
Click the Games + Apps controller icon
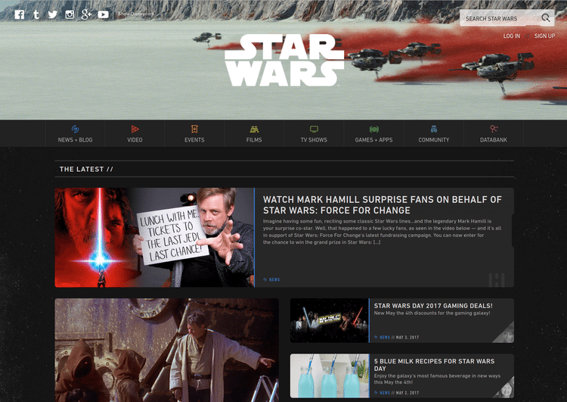click(x=374, y=129)
